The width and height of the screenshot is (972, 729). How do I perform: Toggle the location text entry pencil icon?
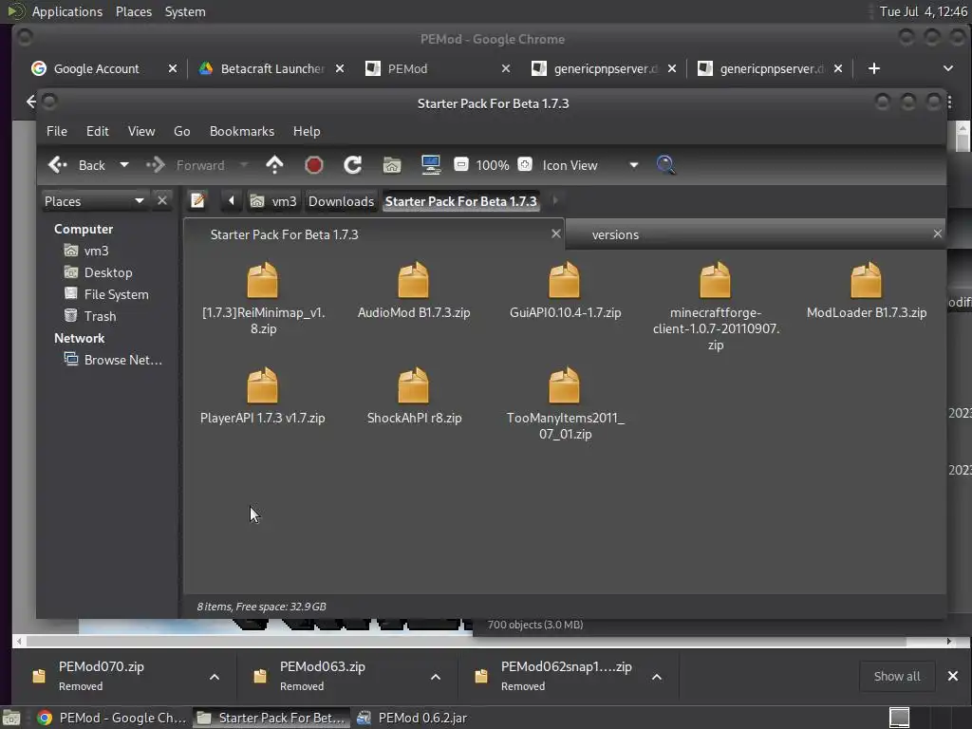197,200
